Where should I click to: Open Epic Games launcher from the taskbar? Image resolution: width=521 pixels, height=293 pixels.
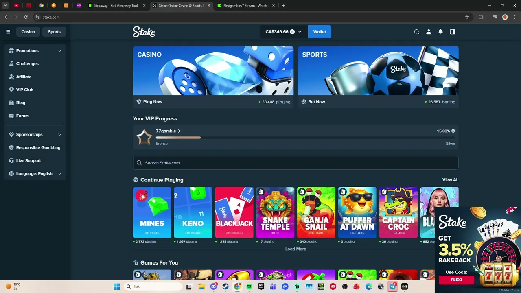[x=261, y=286]
